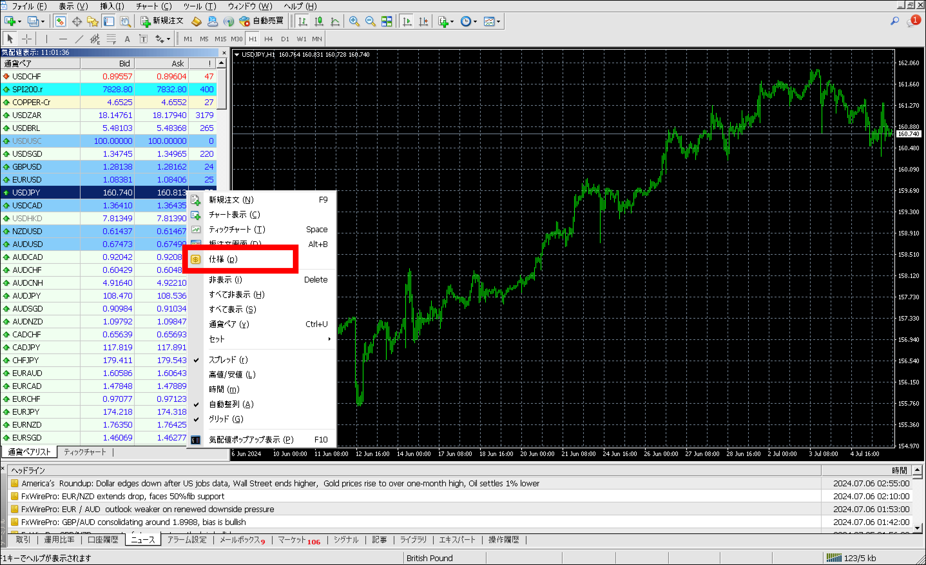This screenshot has width=926, height=565.
Task: Open the チャート menu
Action: pyautogui.click(x=153, y=6)
